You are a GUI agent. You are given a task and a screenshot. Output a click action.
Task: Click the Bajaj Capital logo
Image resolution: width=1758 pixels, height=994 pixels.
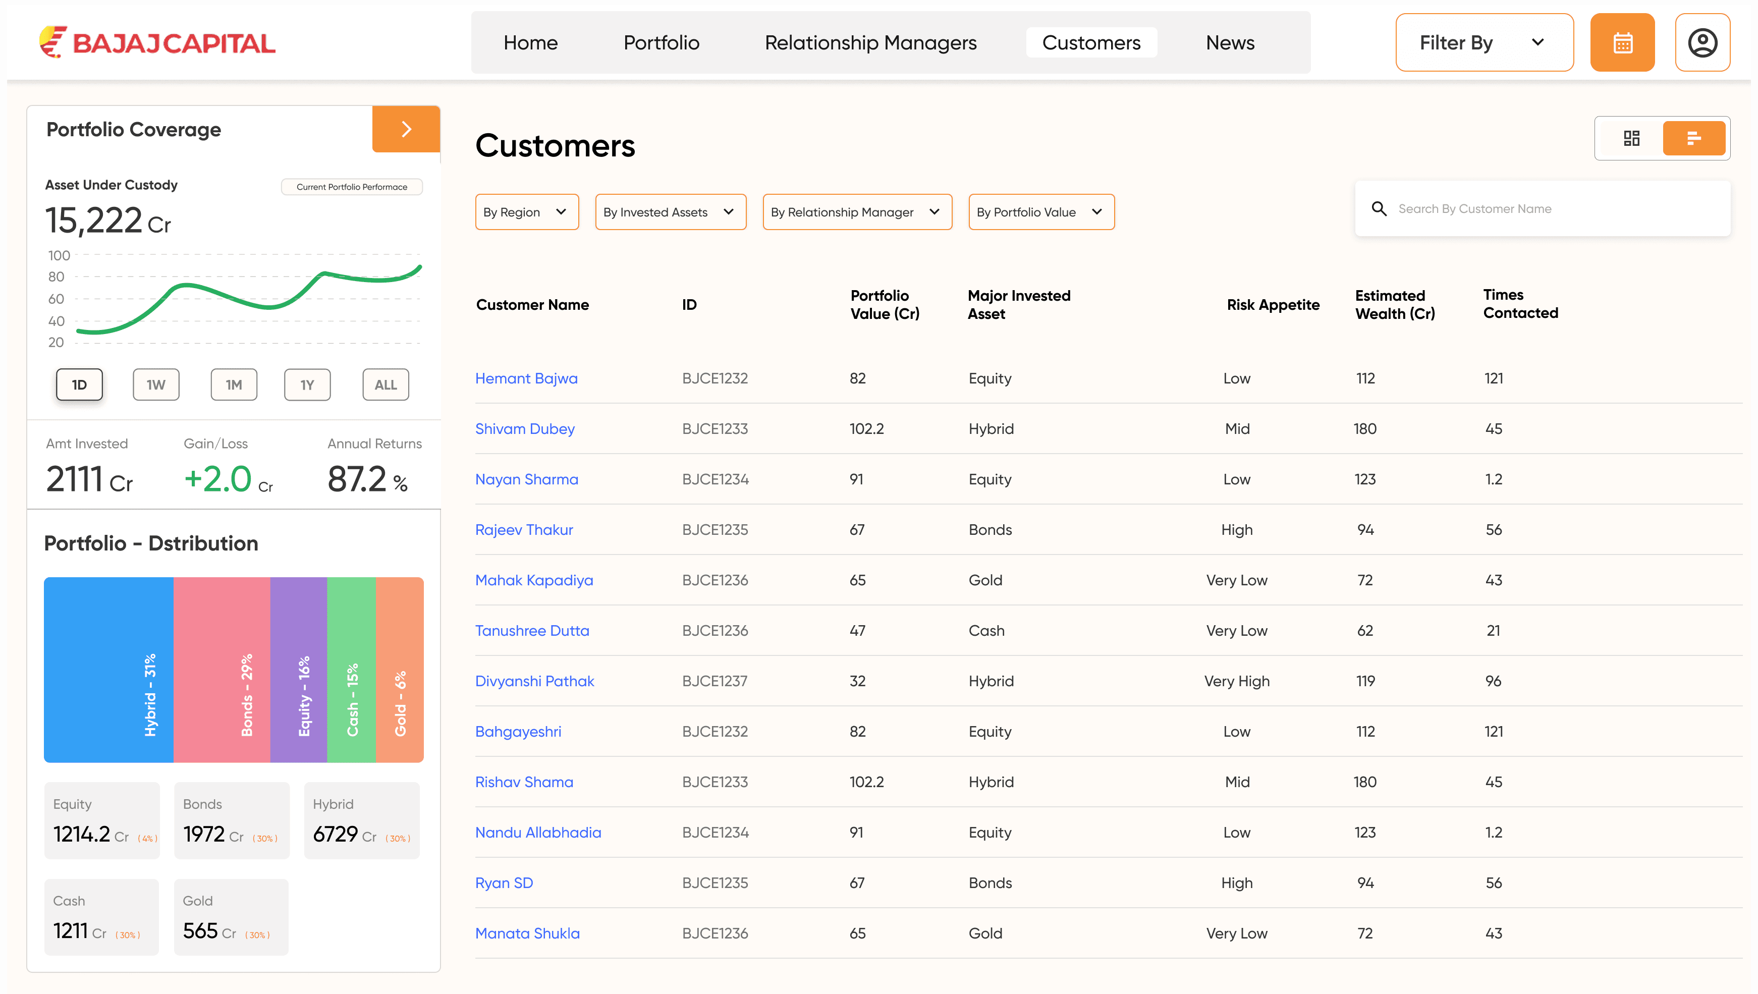(157, 42)
